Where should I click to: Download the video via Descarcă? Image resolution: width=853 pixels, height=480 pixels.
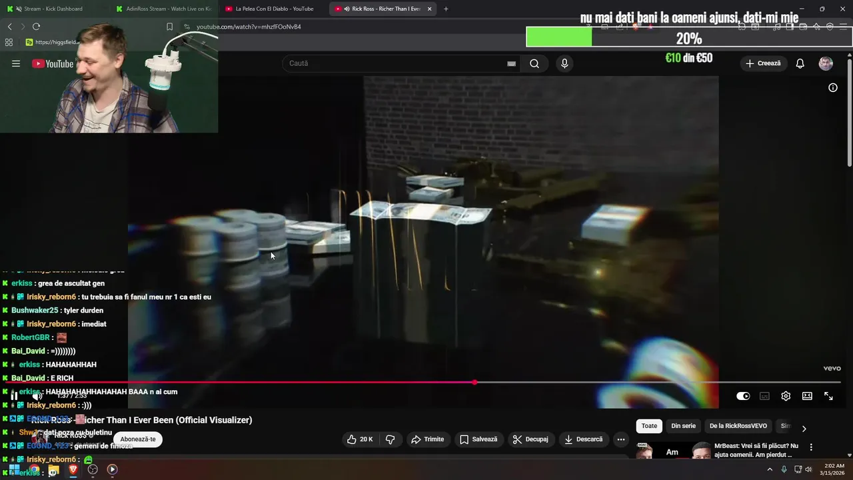(x=583, y=439)
